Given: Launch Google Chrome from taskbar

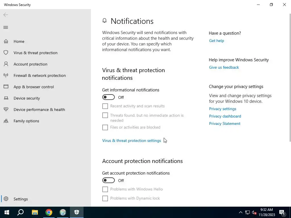Looking at the screenshot, I should 49,212.
